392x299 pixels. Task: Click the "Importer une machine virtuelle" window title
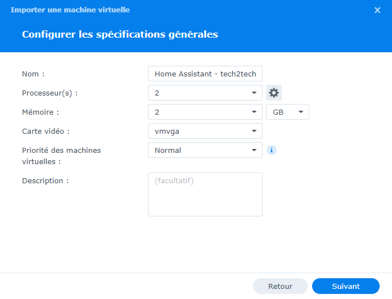70,10
